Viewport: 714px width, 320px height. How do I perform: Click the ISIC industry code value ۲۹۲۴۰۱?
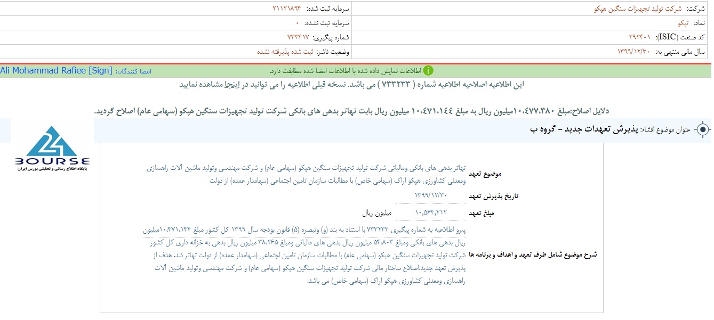click(640, 37)
